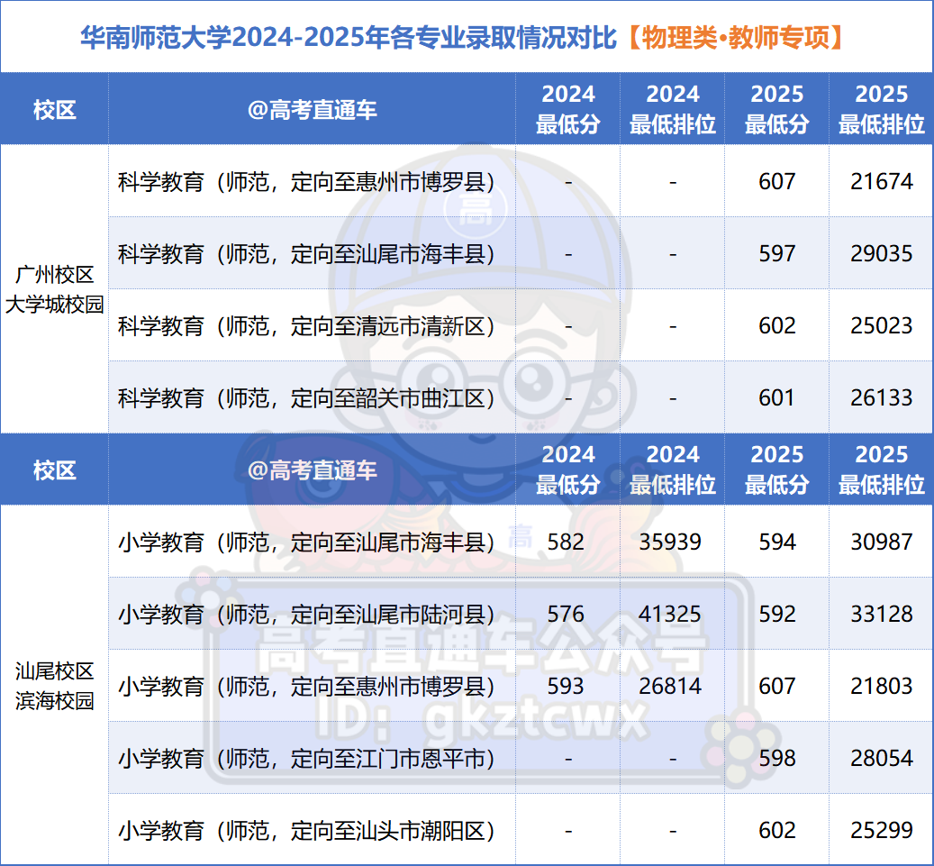Click score 602 in 小学教育 潮阳区 row

point(776,830)
